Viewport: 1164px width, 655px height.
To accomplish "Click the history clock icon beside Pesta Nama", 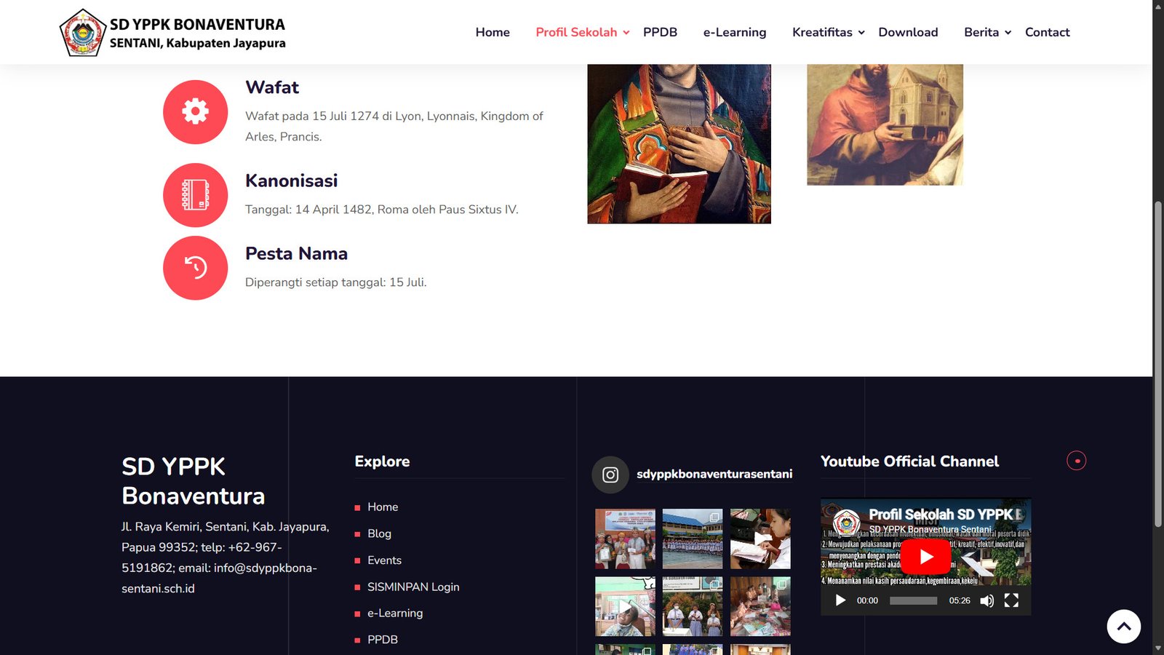I will 195,268.
